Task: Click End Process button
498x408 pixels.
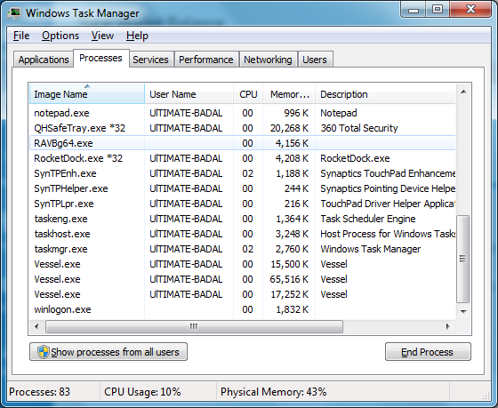Action: (428, 352)
